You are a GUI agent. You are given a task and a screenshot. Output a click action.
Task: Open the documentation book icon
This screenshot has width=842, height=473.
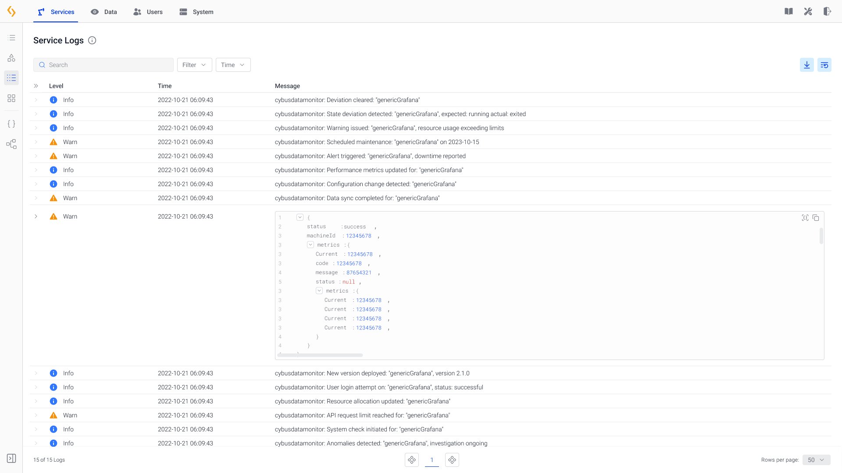(x=788, y=11)
